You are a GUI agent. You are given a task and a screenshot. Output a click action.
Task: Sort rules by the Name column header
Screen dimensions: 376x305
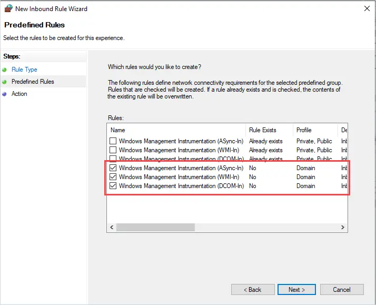click(x=176, y=130)
